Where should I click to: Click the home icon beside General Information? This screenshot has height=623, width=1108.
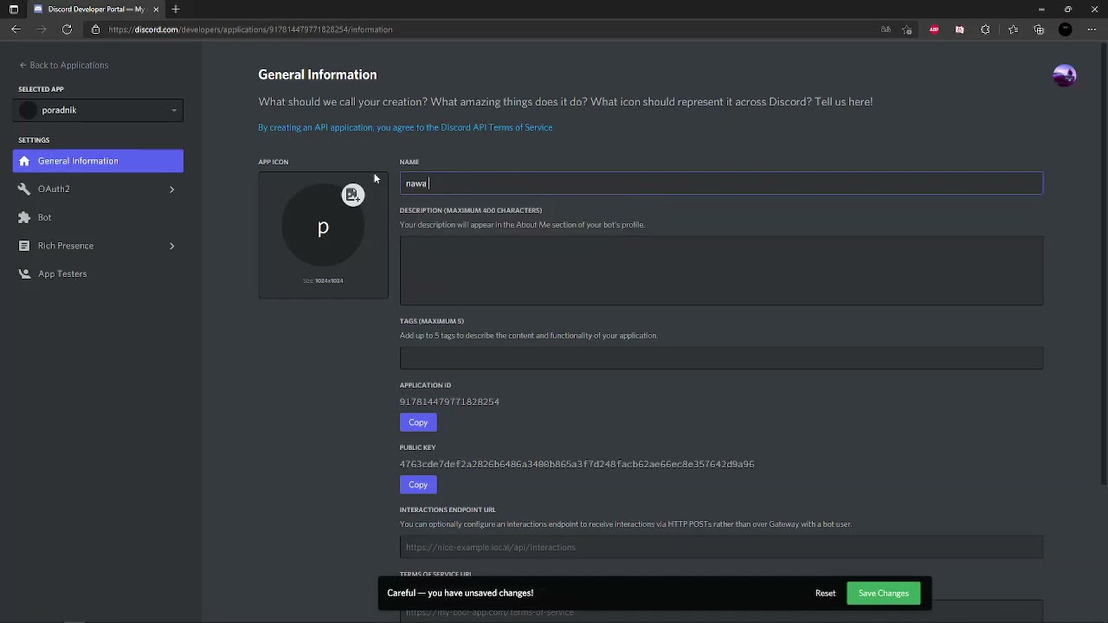click(x=24, y=161)
